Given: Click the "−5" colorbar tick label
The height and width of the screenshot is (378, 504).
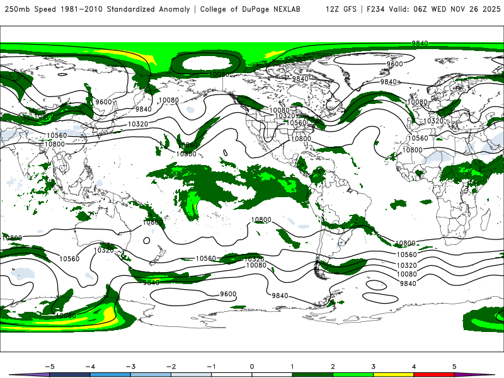Looking at the screenshot, I should [x=50, y=367].
